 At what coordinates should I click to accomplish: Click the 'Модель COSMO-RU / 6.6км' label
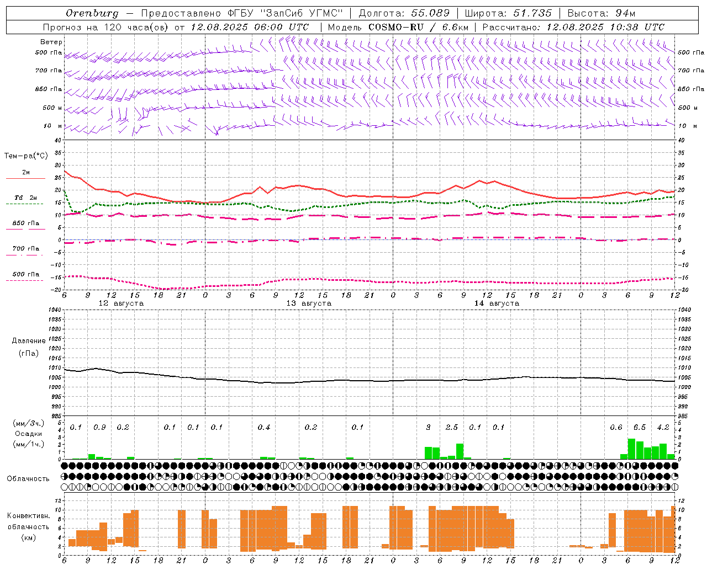click(398, 27)
